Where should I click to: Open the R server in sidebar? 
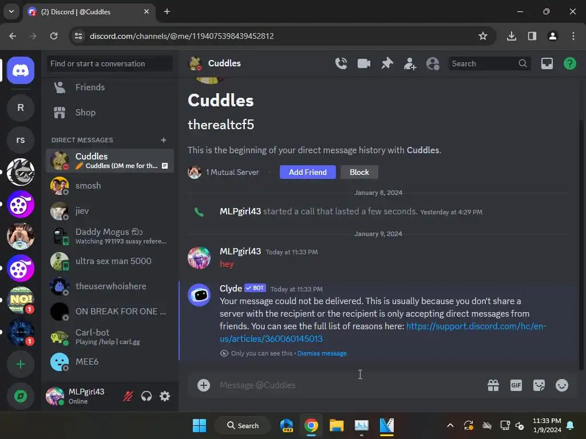(21, 108)
